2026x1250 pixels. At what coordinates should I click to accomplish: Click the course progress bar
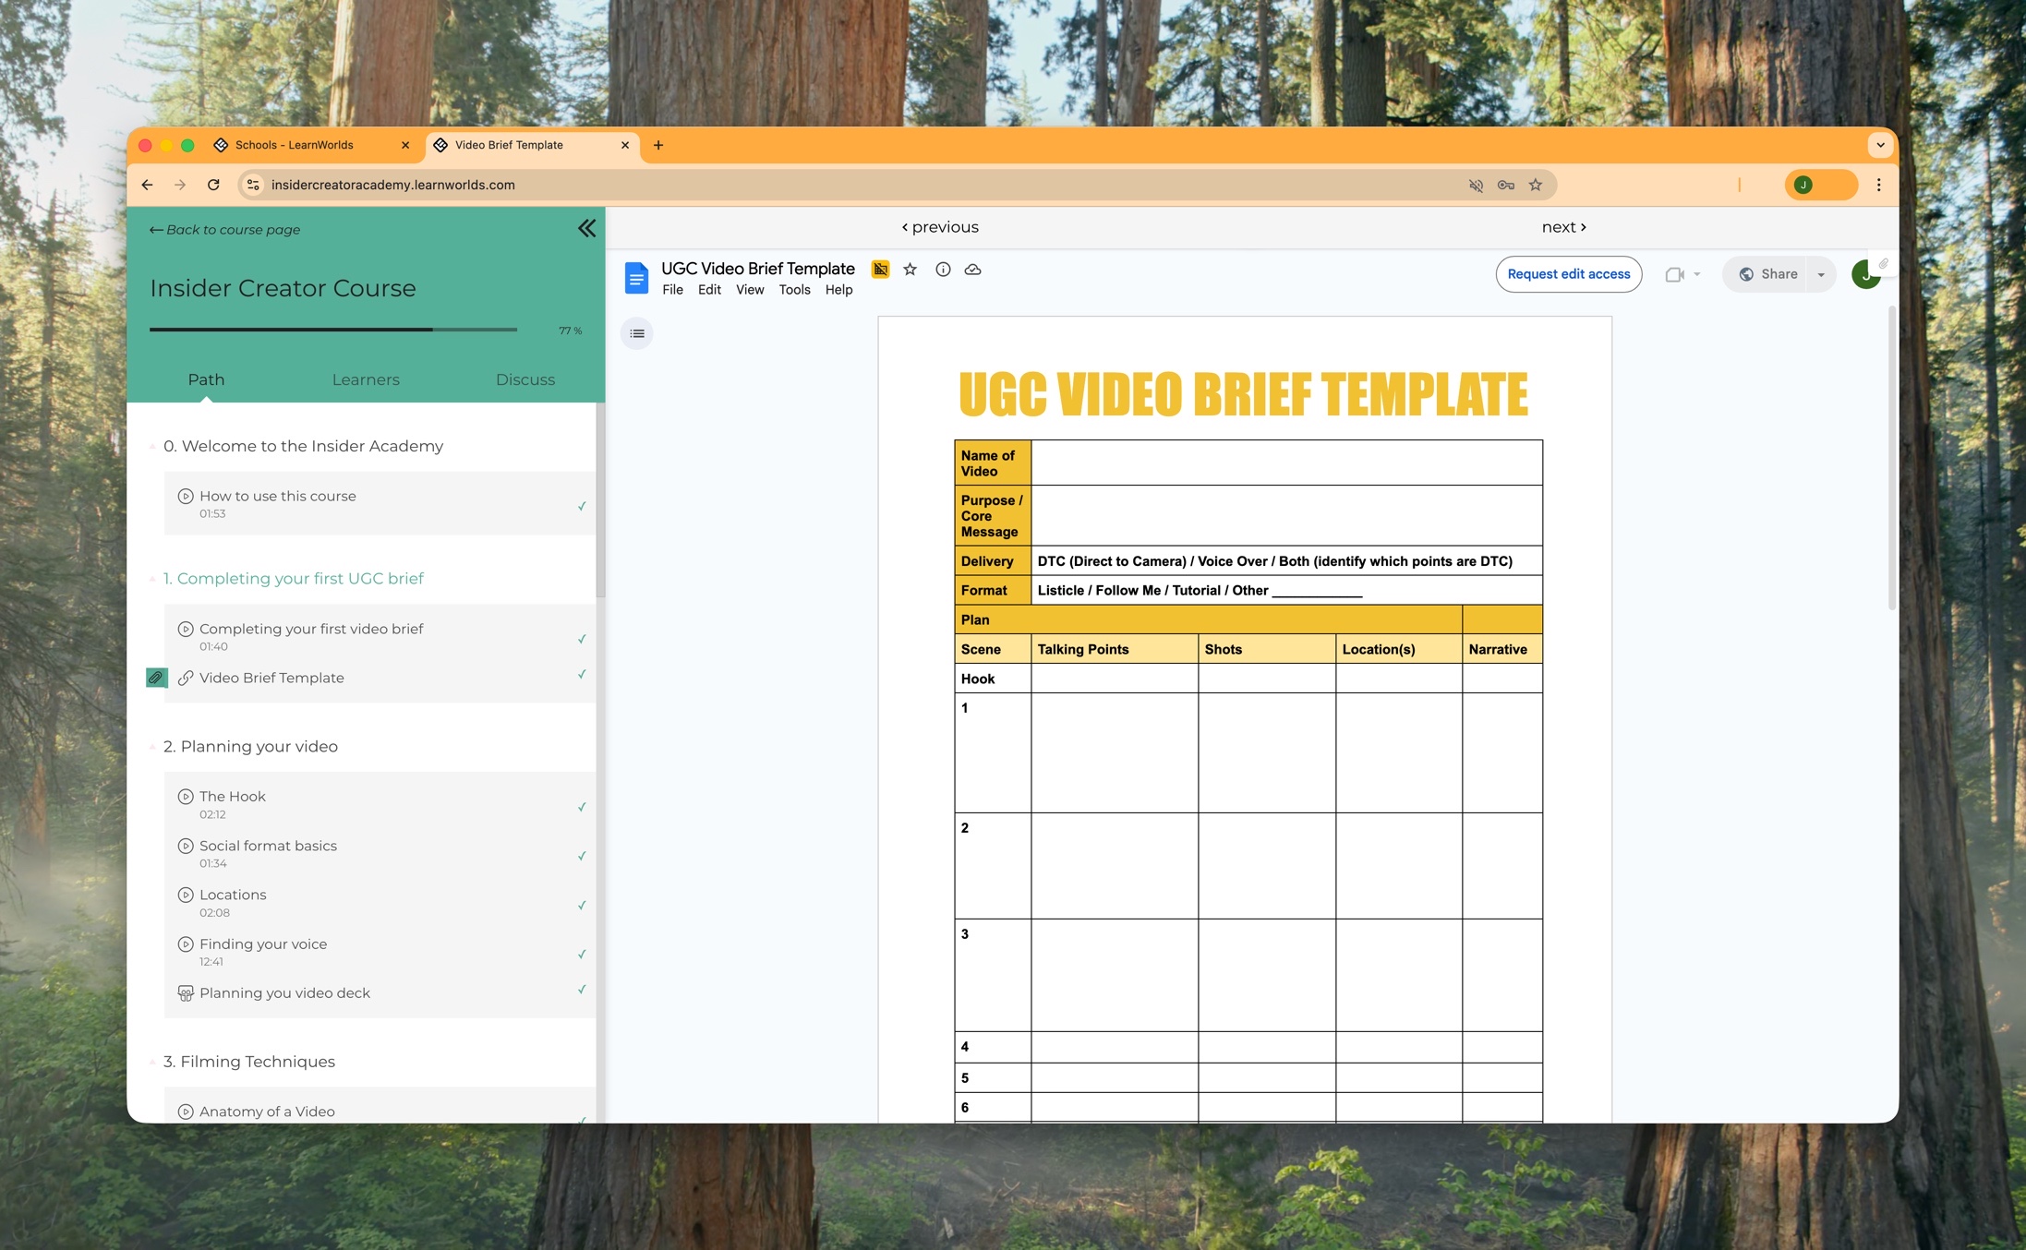coord(332,330)
